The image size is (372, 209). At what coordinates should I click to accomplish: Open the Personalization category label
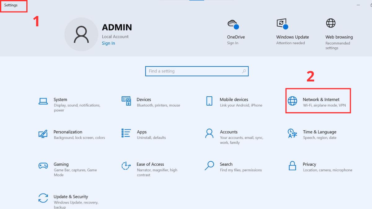pos(68,132)
